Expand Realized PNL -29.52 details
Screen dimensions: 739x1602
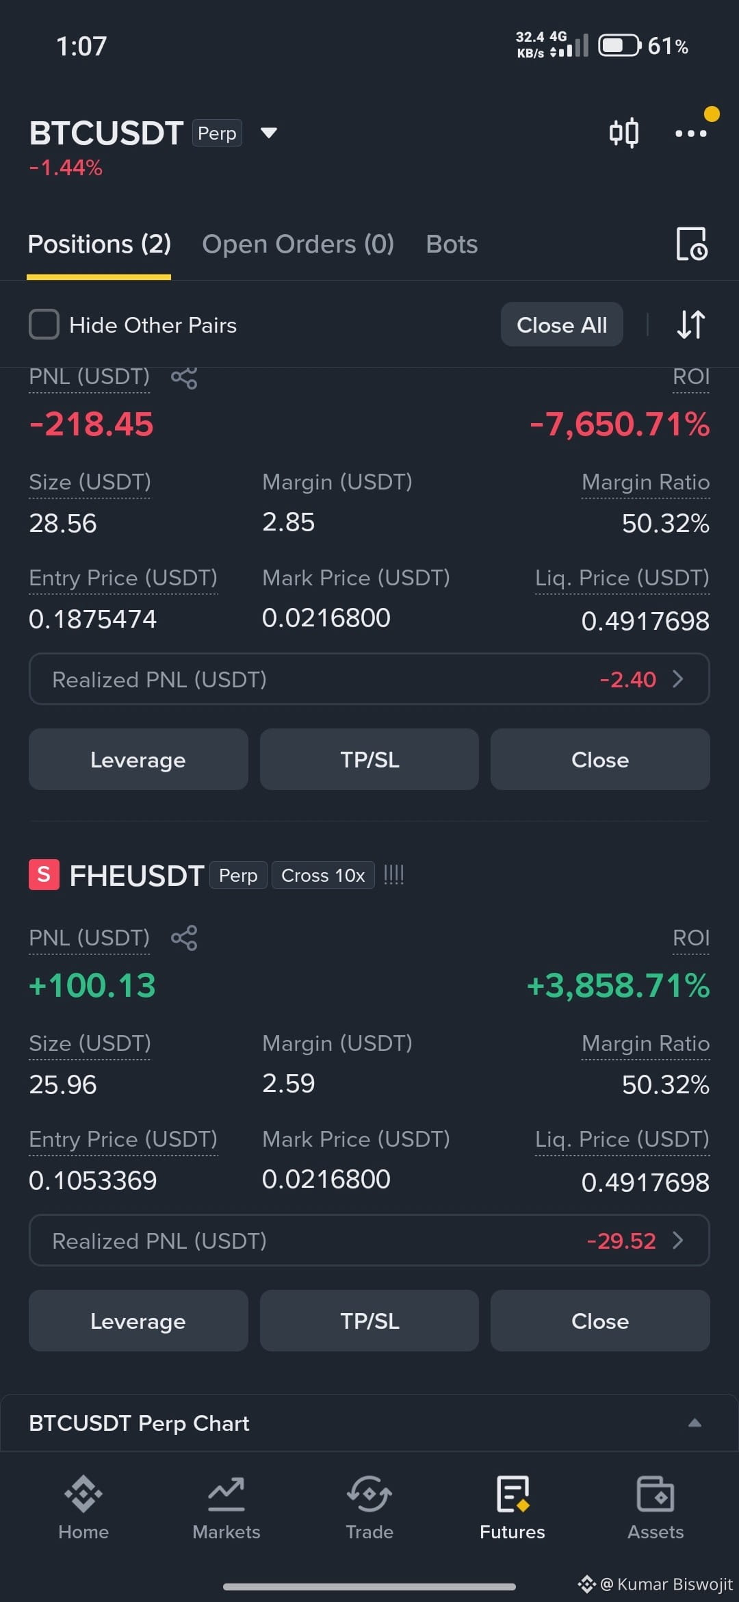369,1240
